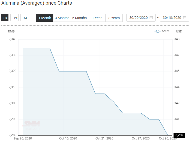Click the start date field 30/09/2020
Screen dimensions: 192x144
click(x=139, y=18)
